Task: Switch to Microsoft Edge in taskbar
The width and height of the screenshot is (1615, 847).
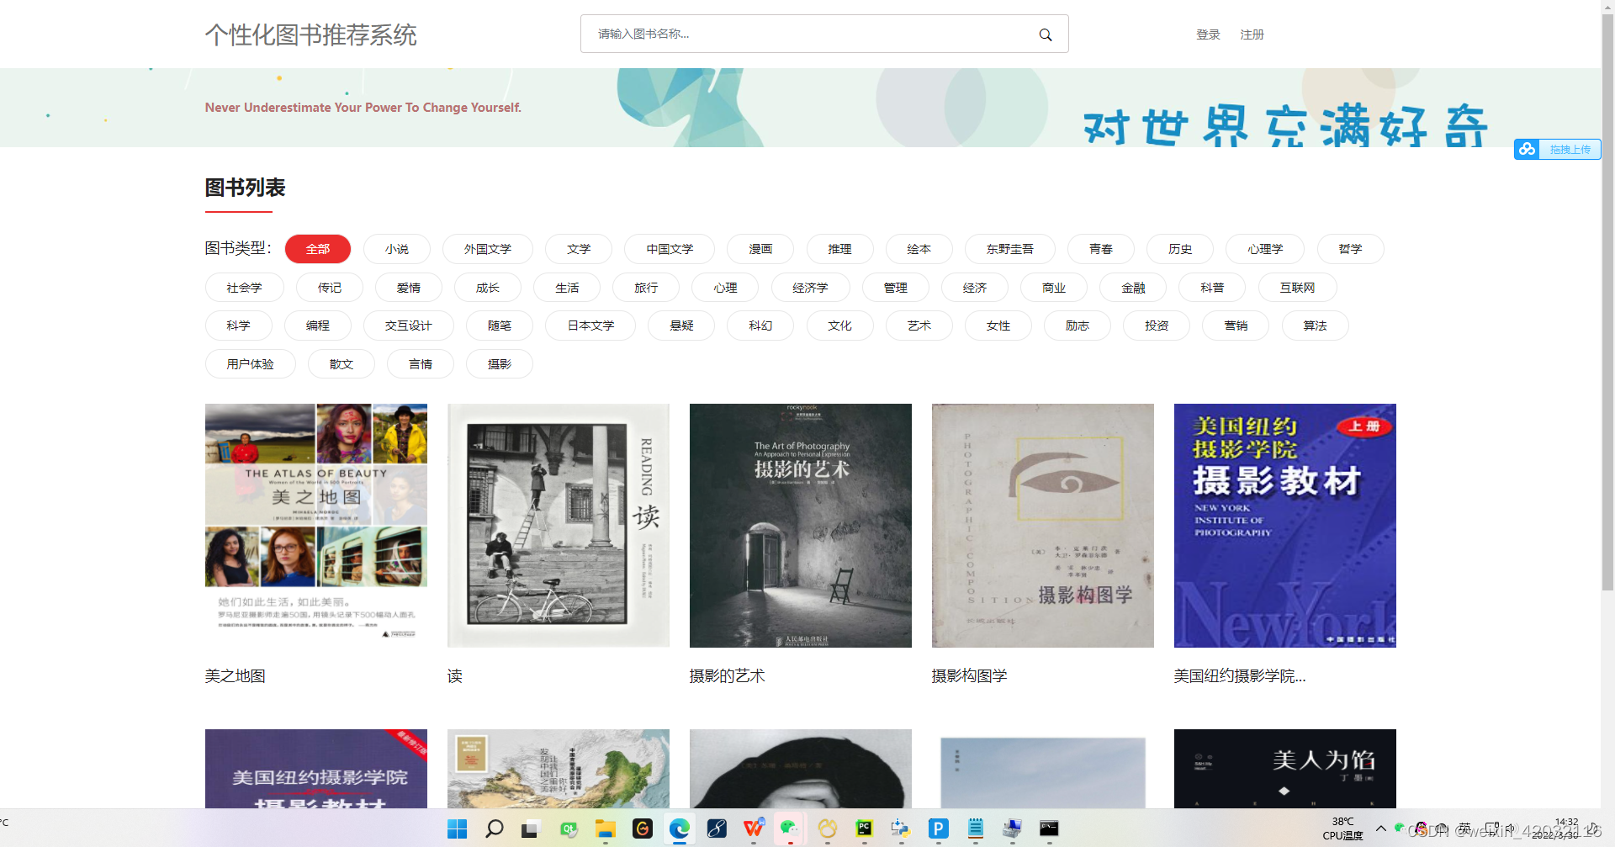Action: point(680,829)
